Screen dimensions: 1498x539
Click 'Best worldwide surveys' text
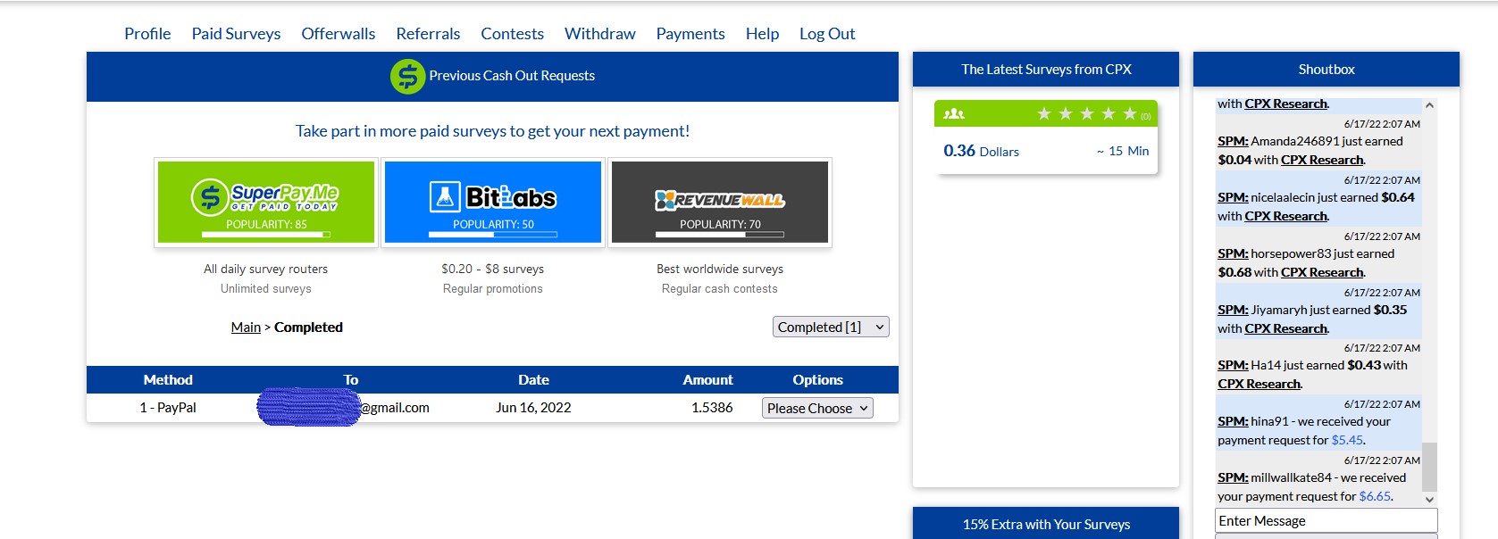click(x=720, y=269)
